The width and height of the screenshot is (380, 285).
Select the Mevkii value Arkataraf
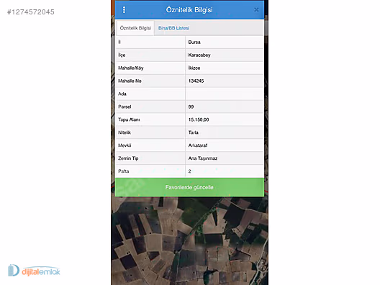pyautogui.click(x=225, y=145)
